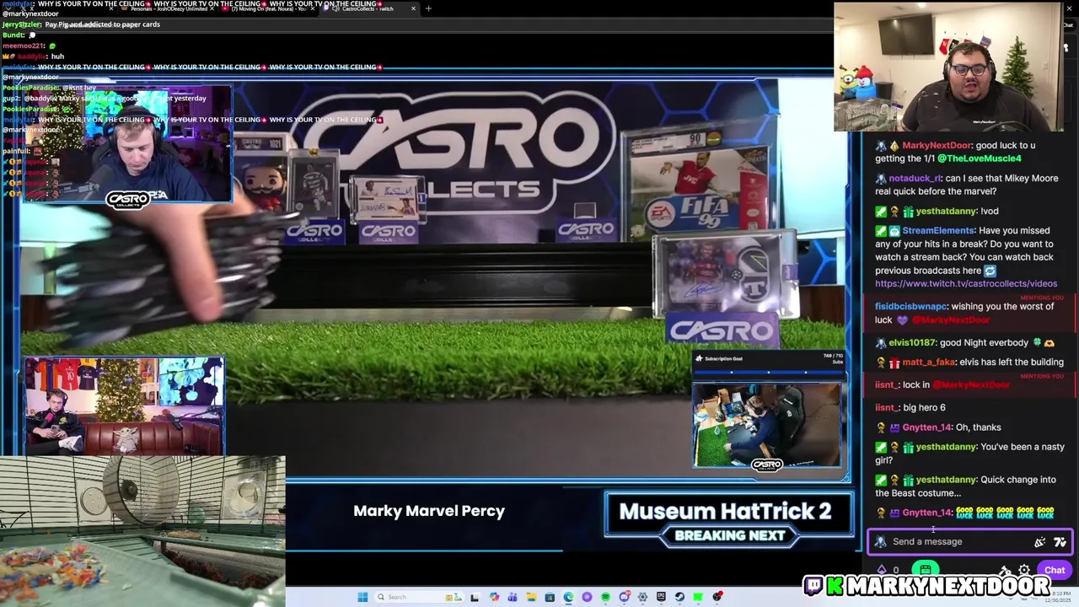The width and height of the screenshot is (1079, 607).
Task: Open chat settings gear icon
Action: click(1024, 570)
